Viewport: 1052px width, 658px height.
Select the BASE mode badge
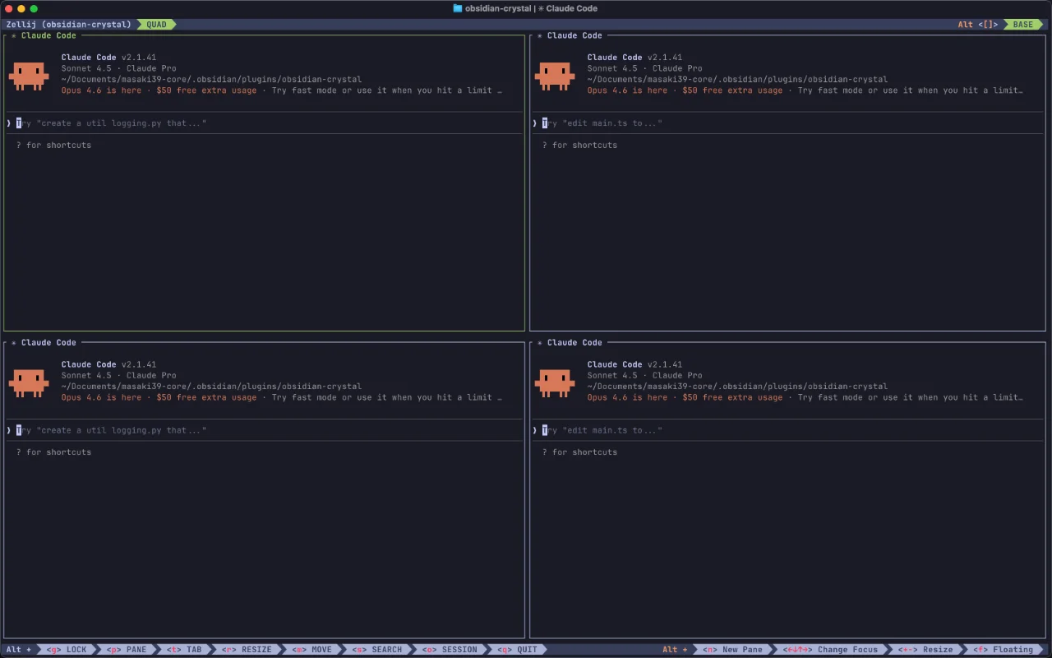tap(1022, 24)
